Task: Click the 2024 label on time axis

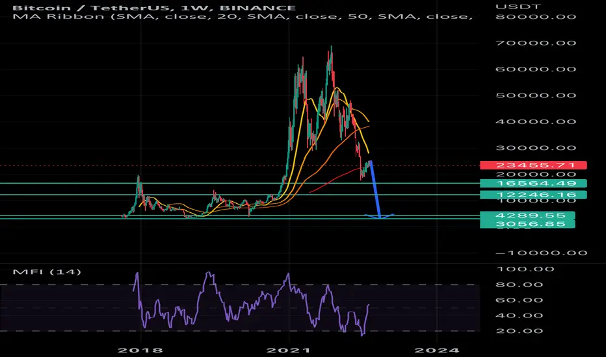Action: [437, 351]
